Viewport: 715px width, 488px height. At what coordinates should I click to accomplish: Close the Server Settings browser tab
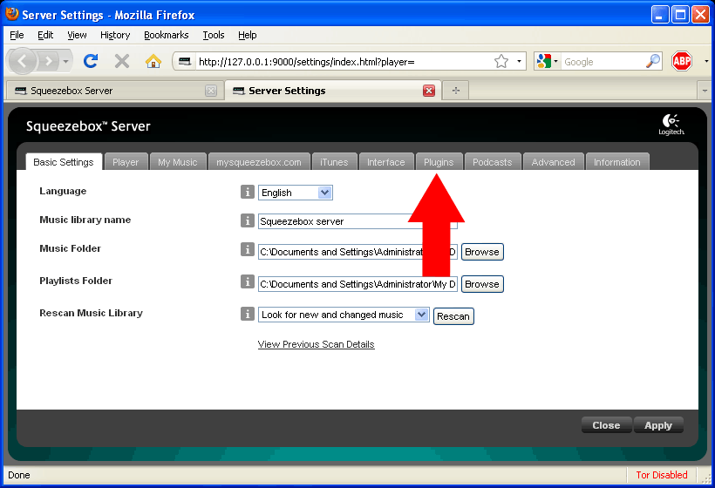[429, 91]
